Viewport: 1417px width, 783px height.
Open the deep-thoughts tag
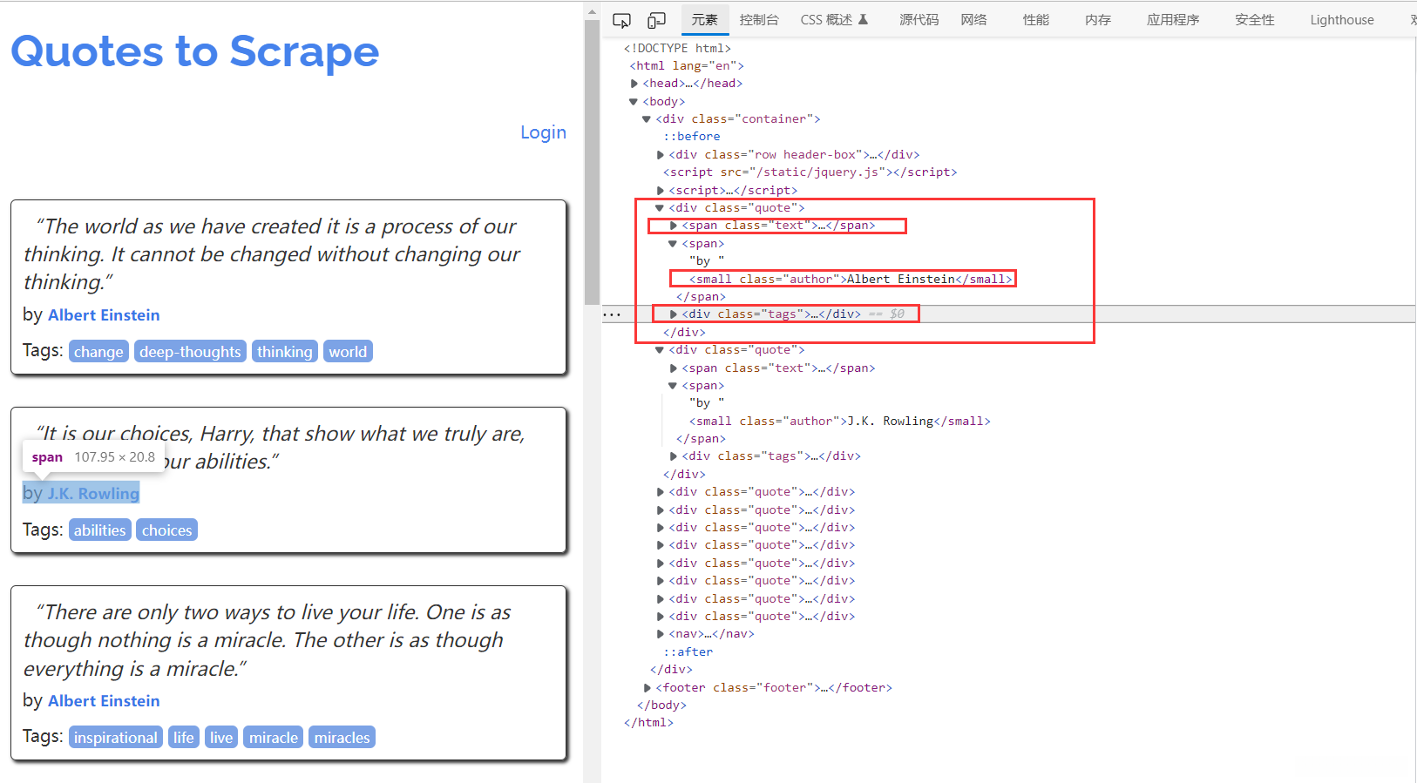coord(190,352)
